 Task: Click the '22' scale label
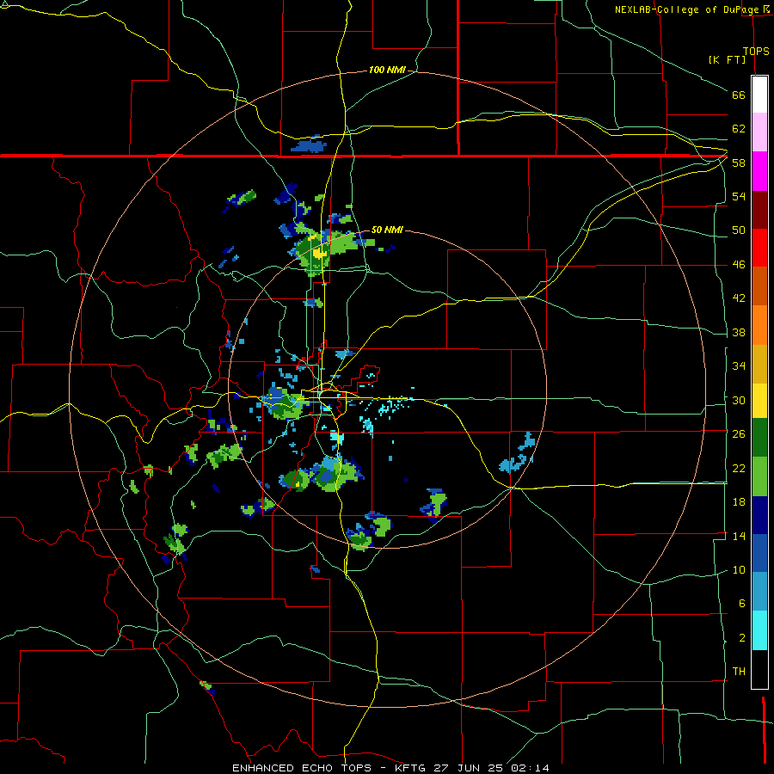[x=739, y=468]
